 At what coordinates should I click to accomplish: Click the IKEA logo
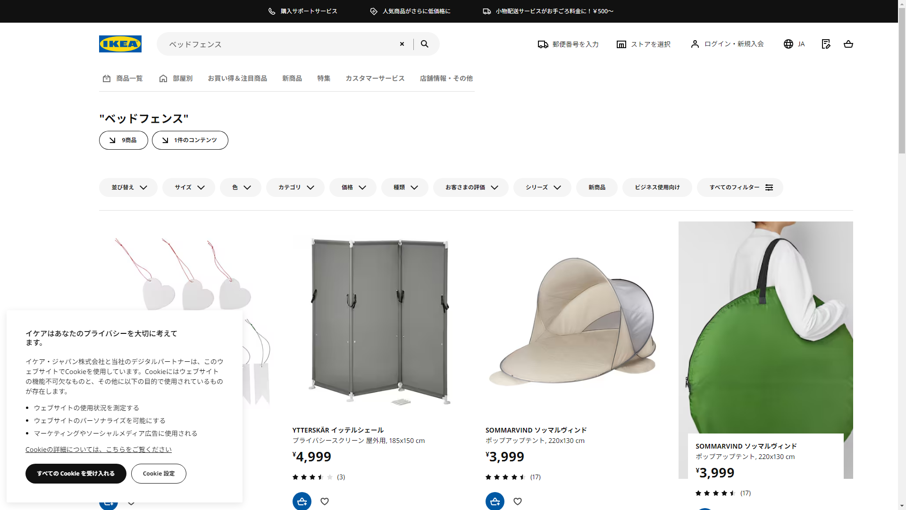point(120,44)
